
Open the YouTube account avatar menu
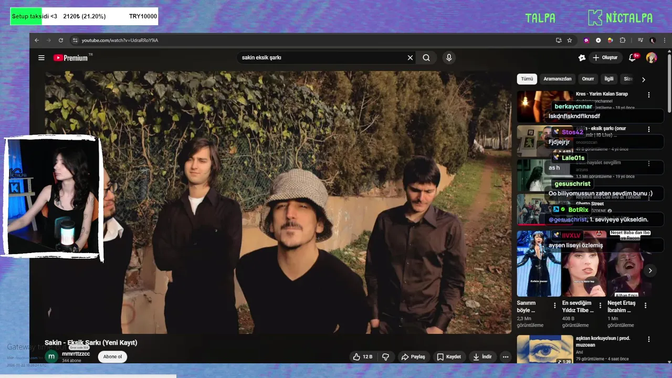point(652,58)
